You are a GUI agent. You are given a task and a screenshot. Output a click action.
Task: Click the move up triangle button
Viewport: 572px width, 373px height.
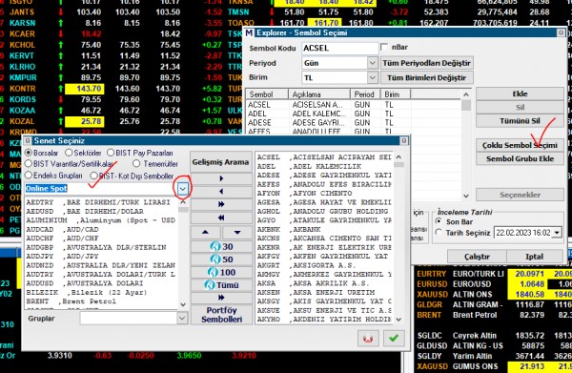[205, 232]
